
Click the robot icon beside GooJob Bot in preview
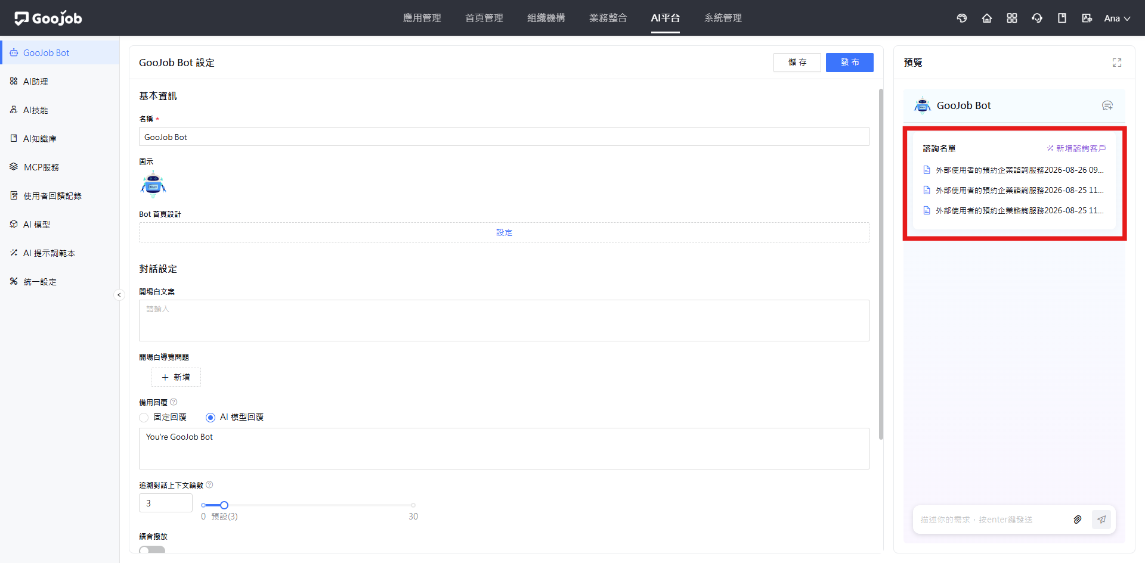[x=923, y=105]
